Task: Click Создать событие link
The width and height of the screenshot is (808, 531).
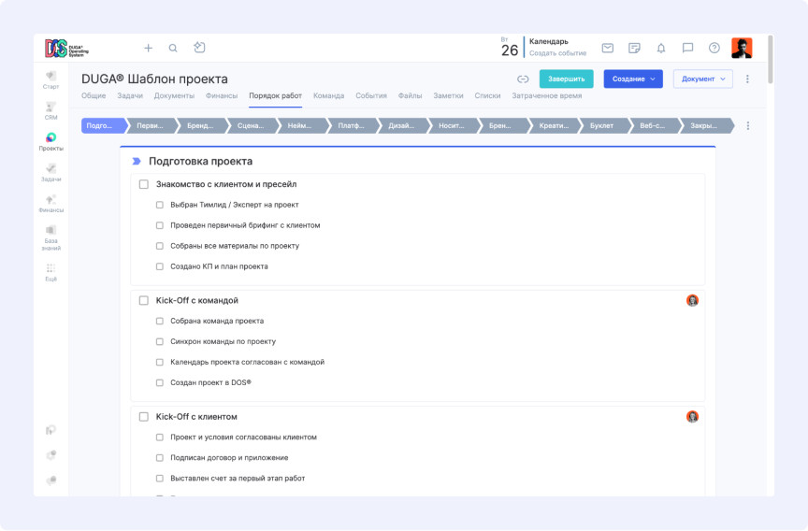Action: [x=557, y=53]
